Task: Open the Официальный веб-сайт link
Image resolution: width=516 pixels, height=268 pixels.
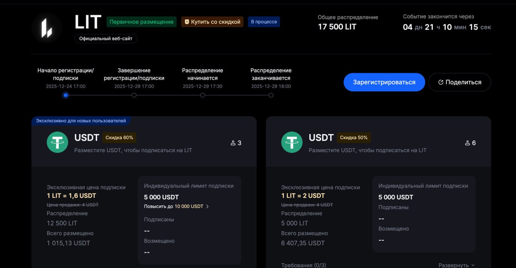Action: [x=106, y=39]
